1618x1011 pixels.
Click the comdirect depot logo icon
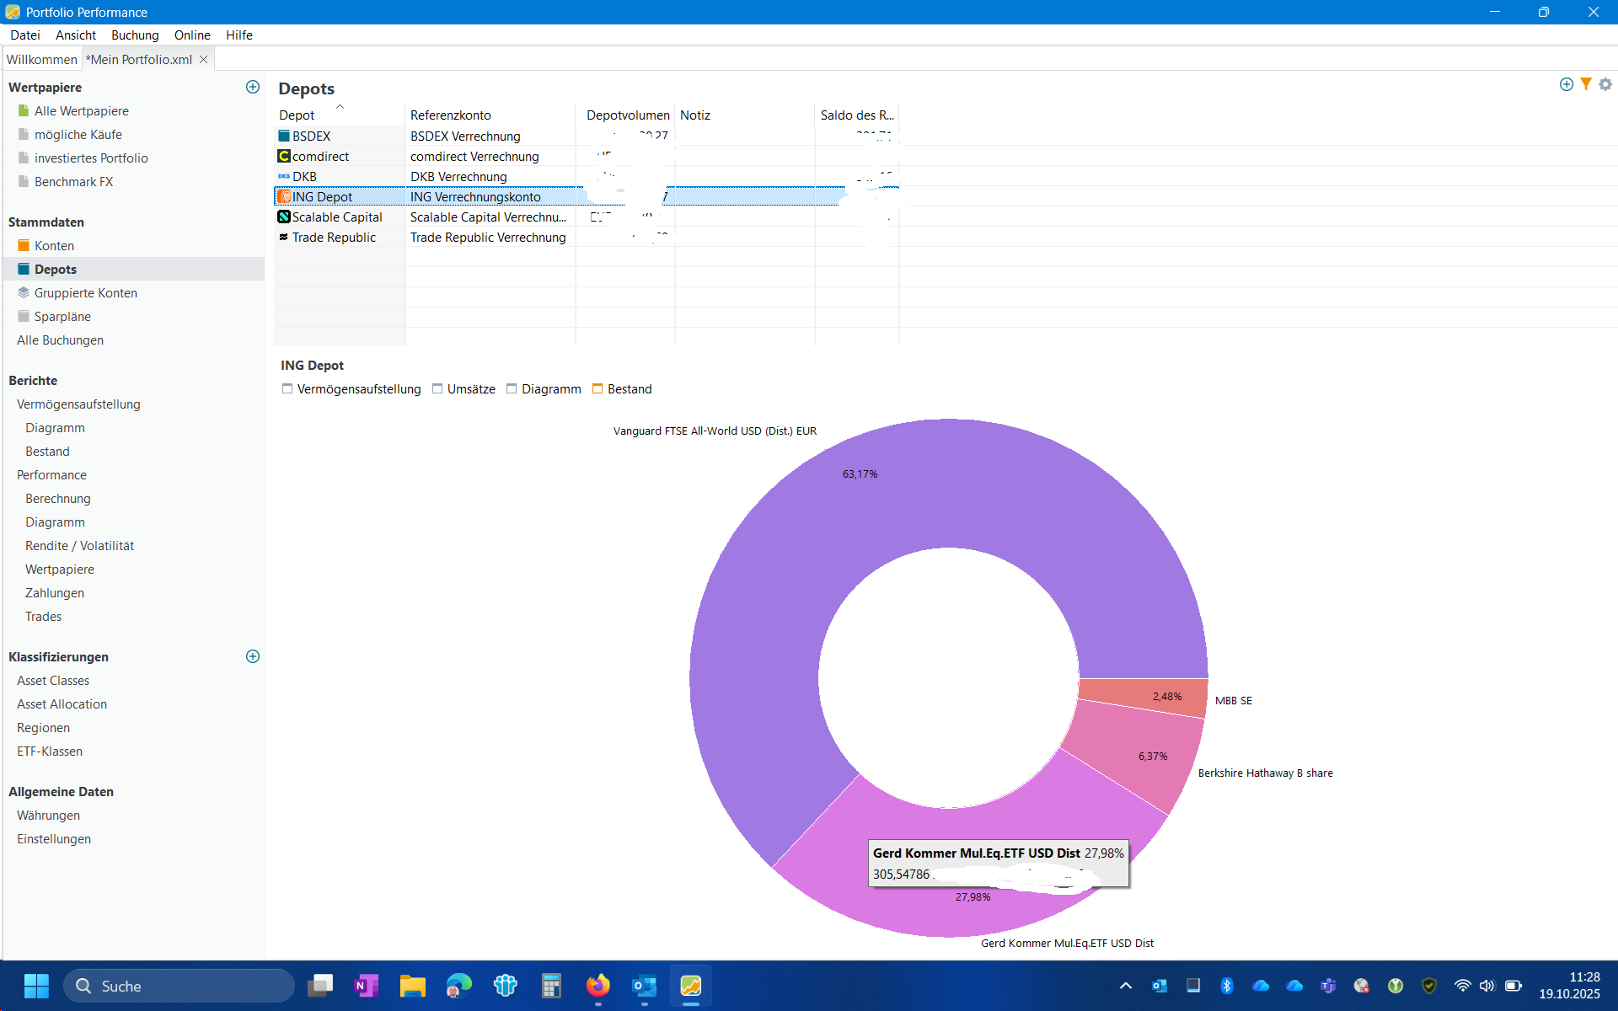284,156
